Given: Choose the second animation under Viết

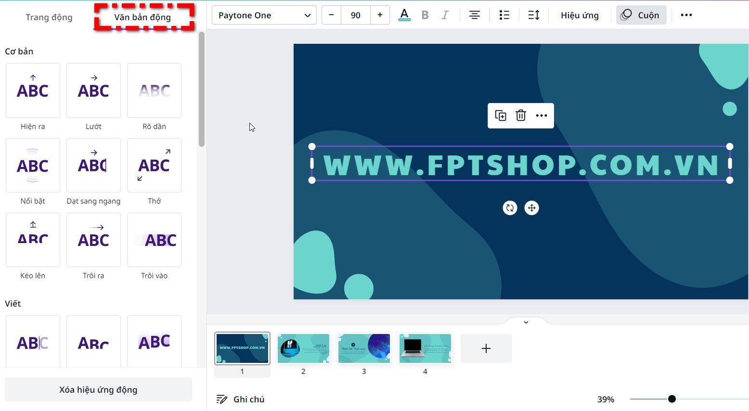Looking at the screenshot, I should [93, 342].
